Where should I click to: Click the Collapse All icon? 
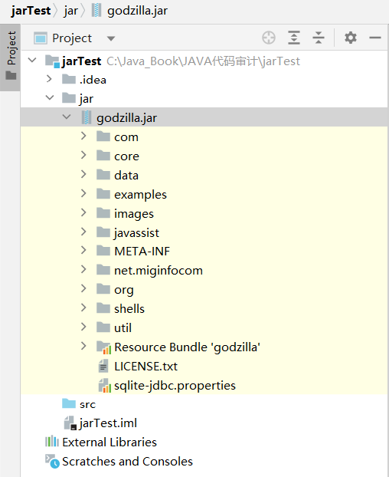click(x=319, y=38)
